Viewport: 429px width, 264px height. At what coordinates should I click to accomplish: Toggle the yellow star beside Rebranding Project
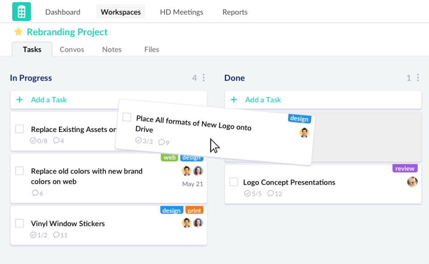point(18,32)
